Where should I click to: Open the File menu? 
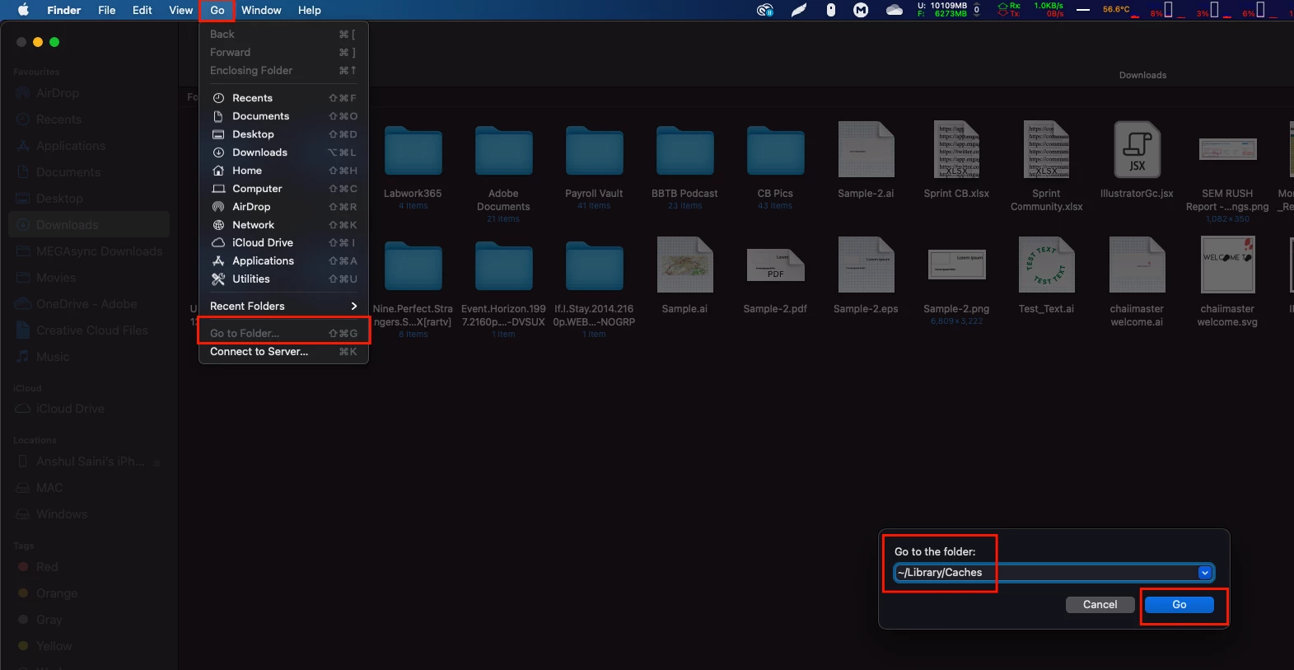click(107, 10)
